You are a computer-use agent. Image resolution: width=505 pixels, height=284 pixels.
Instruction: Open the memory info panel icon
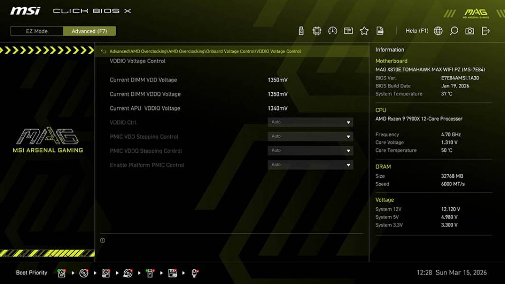pyautogui.click(x=349, y=30)
